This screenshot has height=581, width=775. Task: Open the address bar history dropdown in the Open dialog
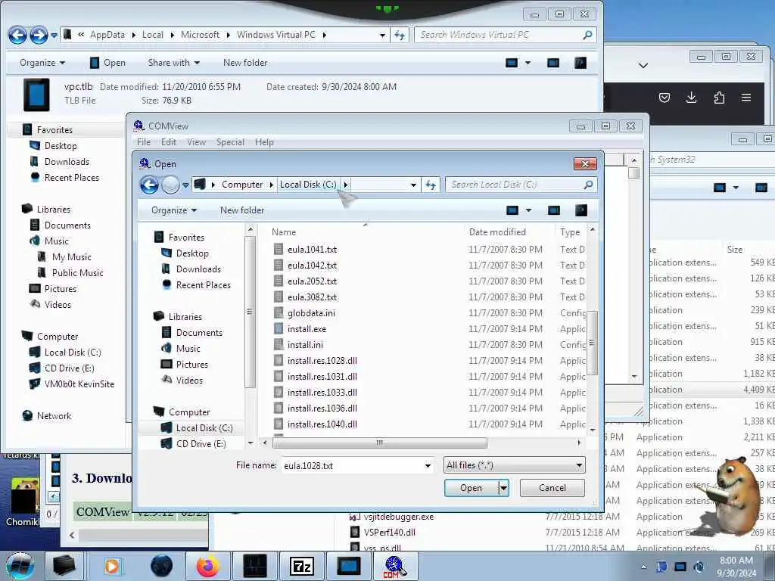pos(413,185)
